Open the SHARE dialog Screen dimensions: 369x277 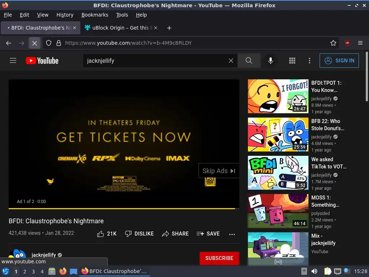pyautogui.click(x=175, y=234)
